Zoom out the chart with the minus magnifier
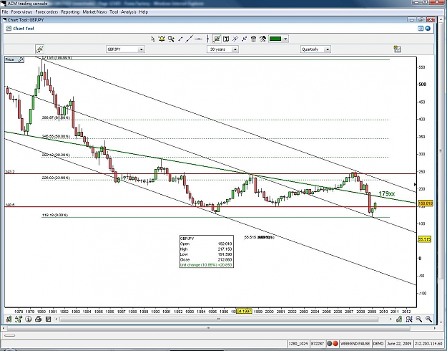This screenshot has width=447, height=351. 419,319
